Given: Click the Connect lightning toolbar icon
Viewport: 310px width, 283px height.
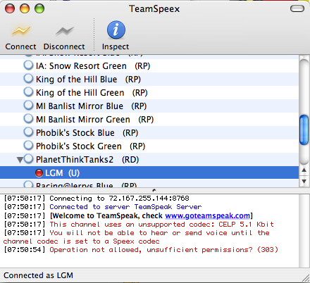Looking at the screenshot, I should click(21, 31).
